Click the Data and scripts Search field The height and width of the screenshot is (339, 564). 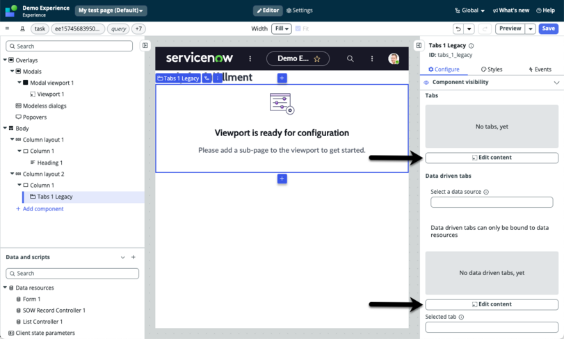[x=72, y=274]
